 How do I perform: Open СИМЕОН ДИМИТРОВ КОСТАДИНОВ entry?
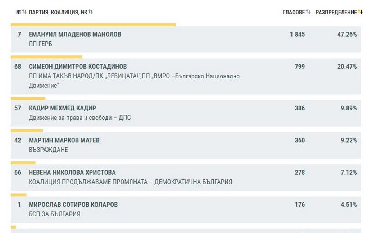[78, 67]
